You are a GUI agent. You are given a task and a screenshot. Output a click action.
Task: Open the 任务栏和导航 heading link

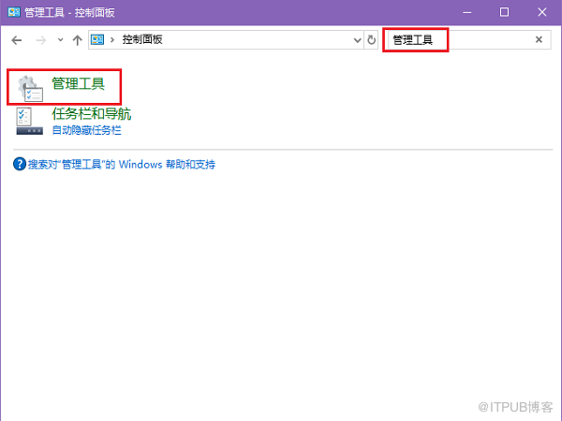(92, 114)
